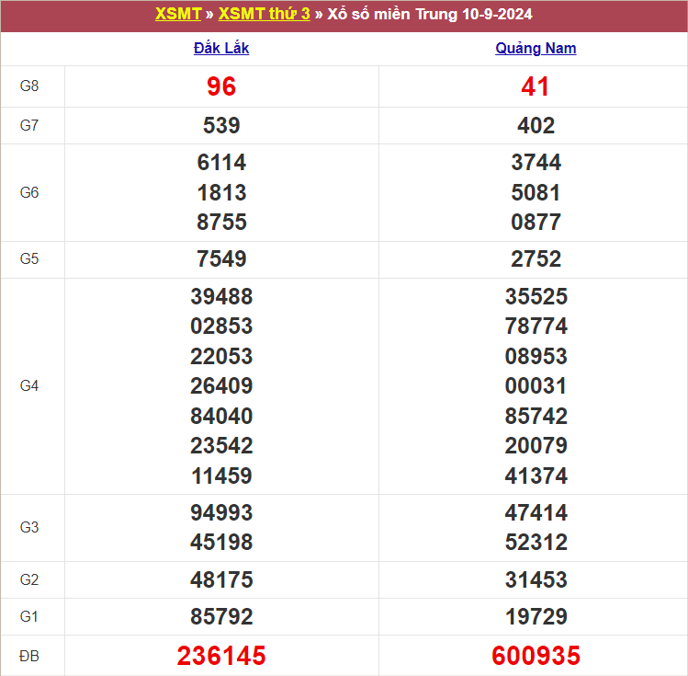
Task: Open the Đắk Lắk province link
Action: coord(221,49)
